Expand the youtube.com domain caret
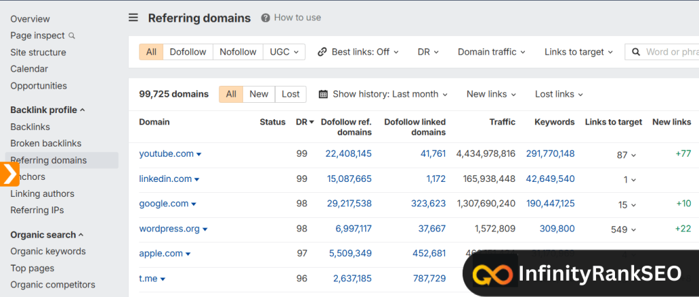This screenshot has height=297, width=699. pos(199,154)
